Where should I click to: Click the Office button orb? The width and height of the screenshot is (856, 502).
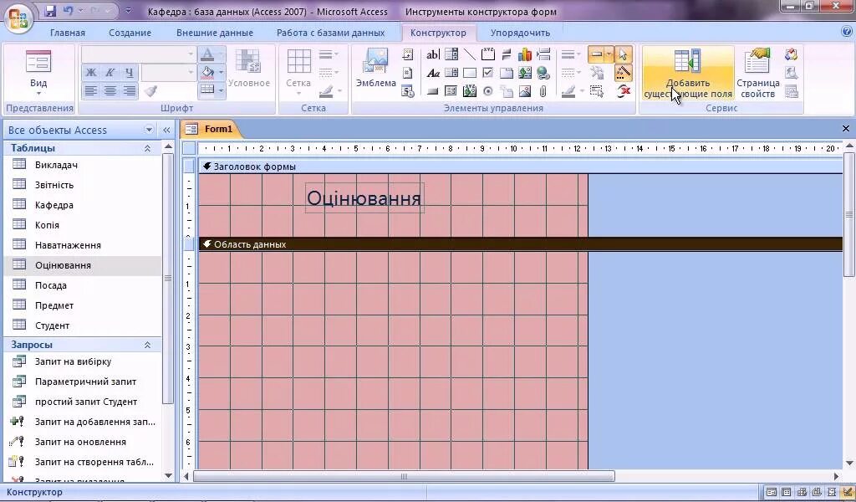pyautogui.click(x=18, y=18)
